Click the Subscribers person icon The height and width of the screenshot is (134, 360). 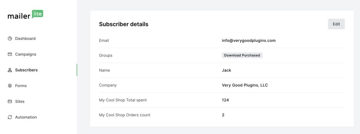9,70
